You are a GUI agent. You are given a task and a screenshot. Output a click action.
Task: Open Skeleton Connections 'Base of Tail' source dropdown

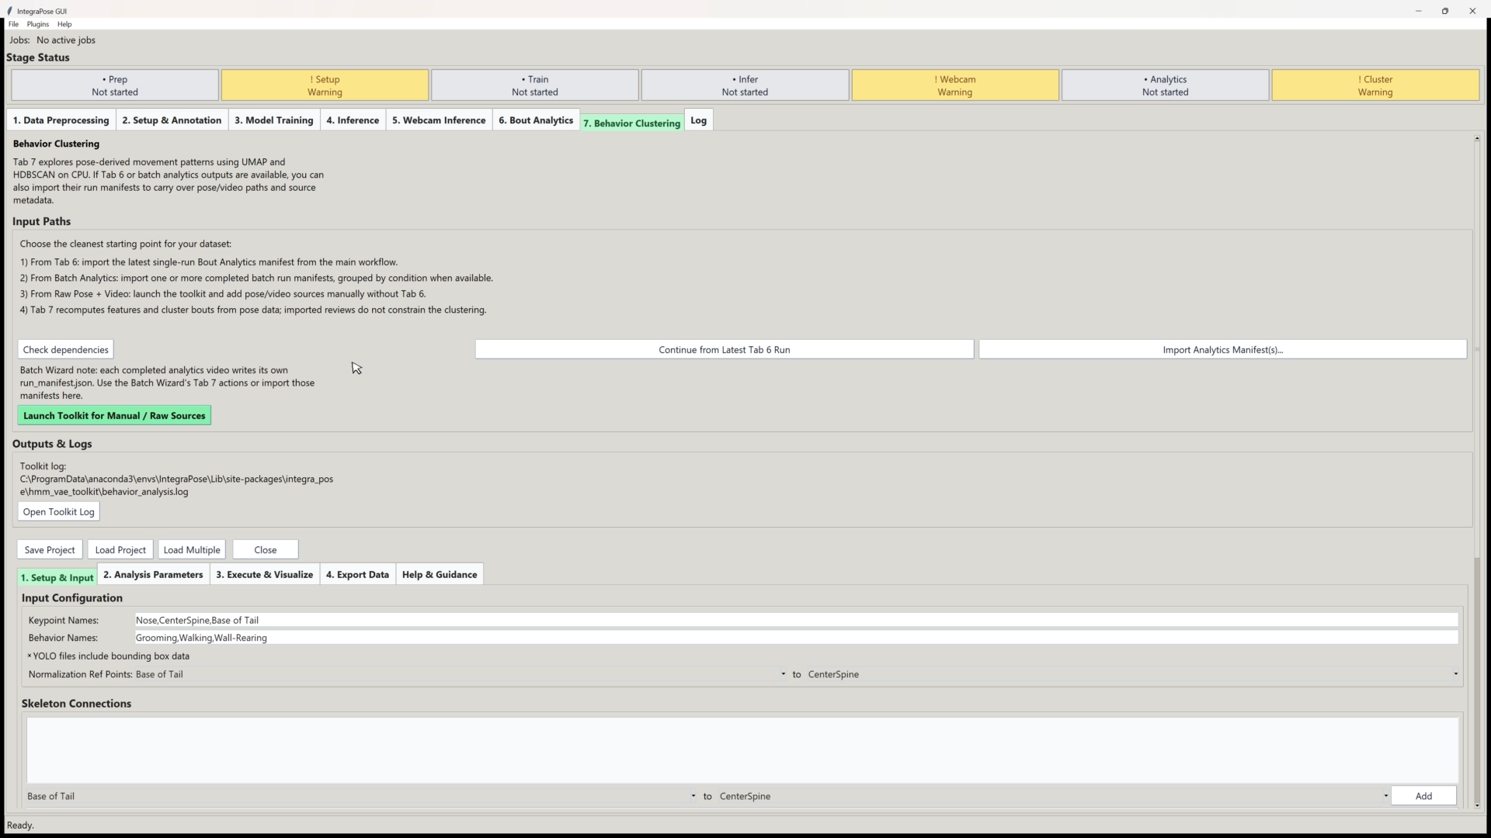pyautogui.click(x=361, y=796)
